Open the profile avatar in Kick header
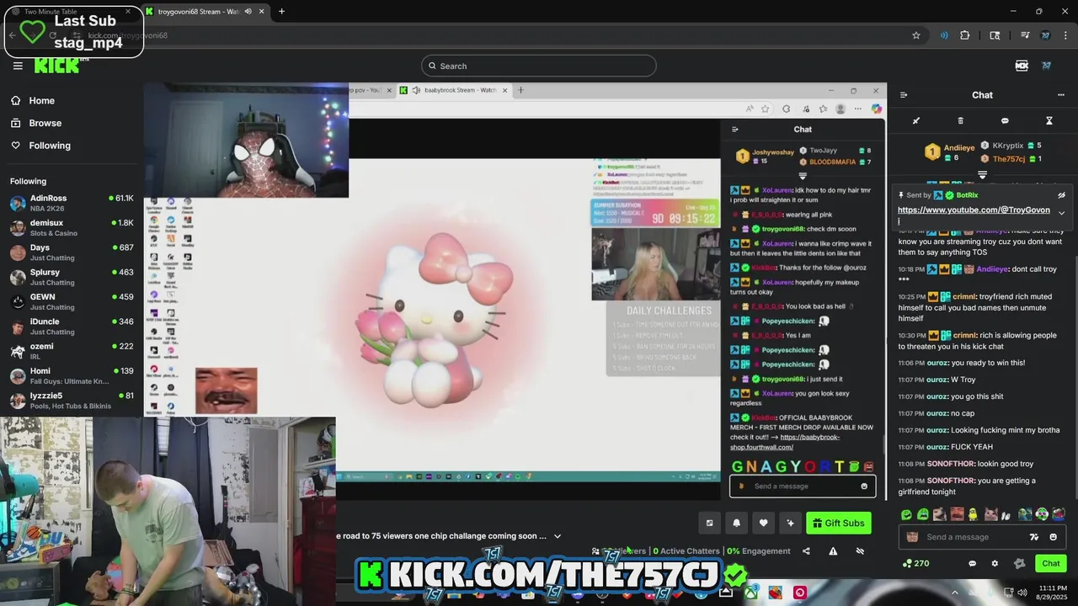This screenshot has height=606, width=1078. (1047, 66)
